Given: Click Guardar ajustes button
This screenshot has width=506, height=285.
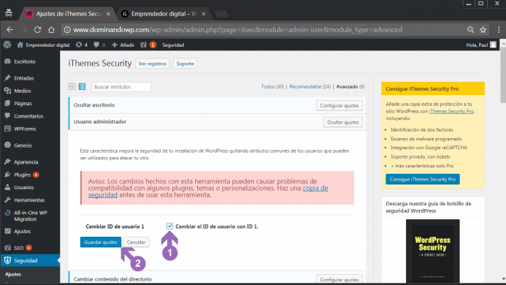Looking at the screenshot, I should click(x=101, y=242).
